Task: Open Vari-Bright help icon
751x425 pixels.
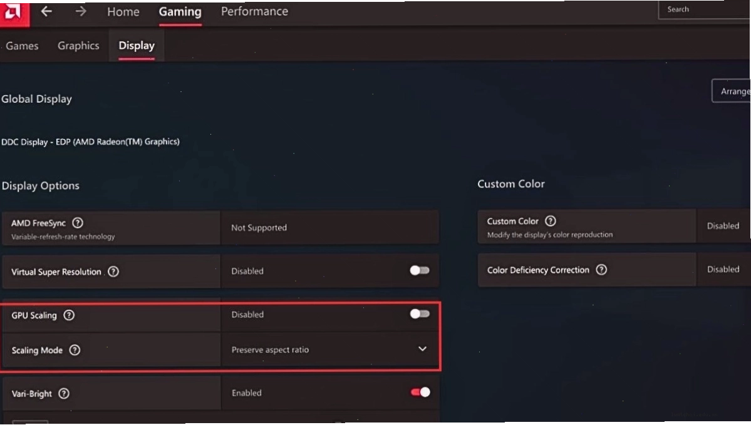Action: (x=64, y=394)
